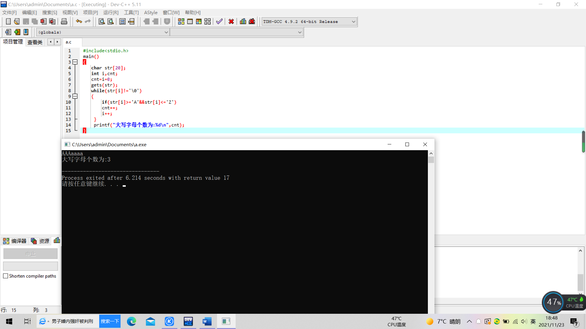Select the 编译器 bottom panel tab
586x329 pixels.
(15, 241)
